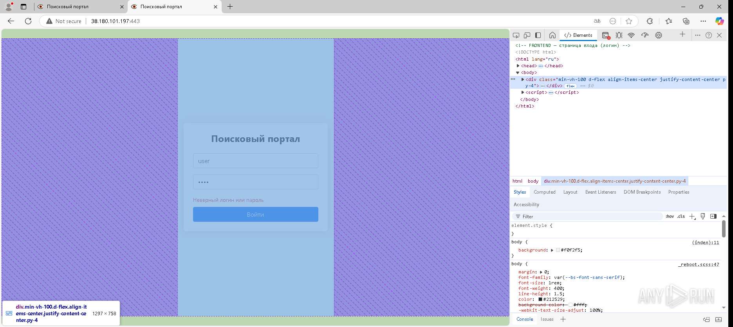This screenshot has width=733, height=327.
Task: Expand the script element node
Action: click(x=523, y=92)
